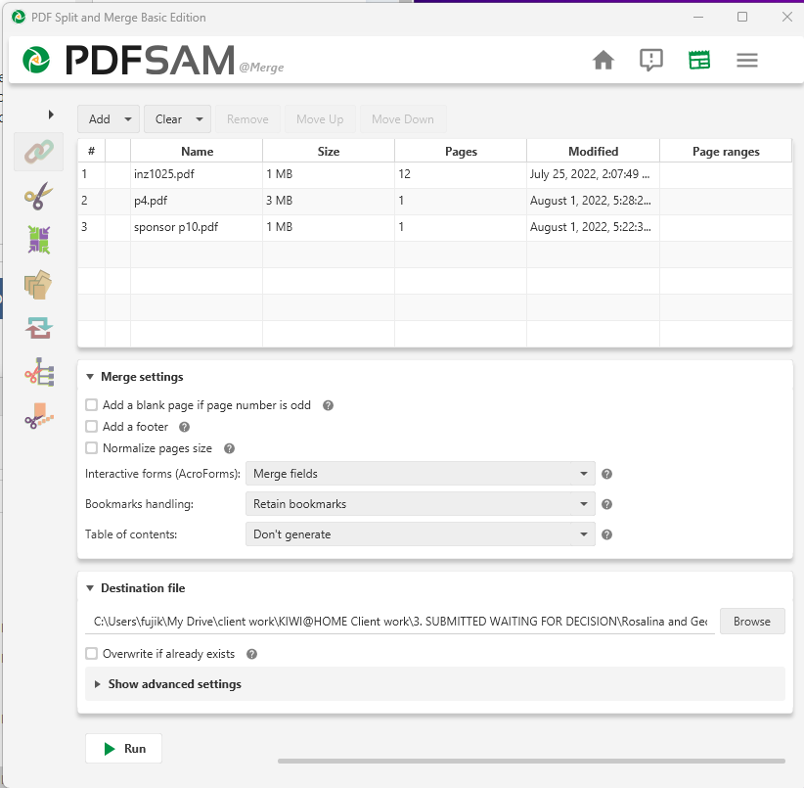Open the green news panel icon
The width and height of the screenshot is (804, 788).
[x=698, y=61]
